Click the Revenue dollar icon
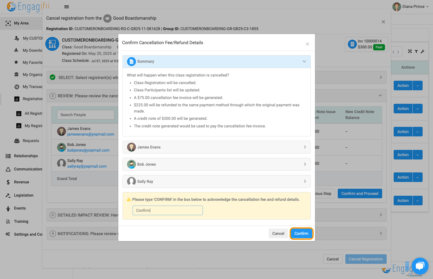The image size is (433, 279). pos(8,182)
